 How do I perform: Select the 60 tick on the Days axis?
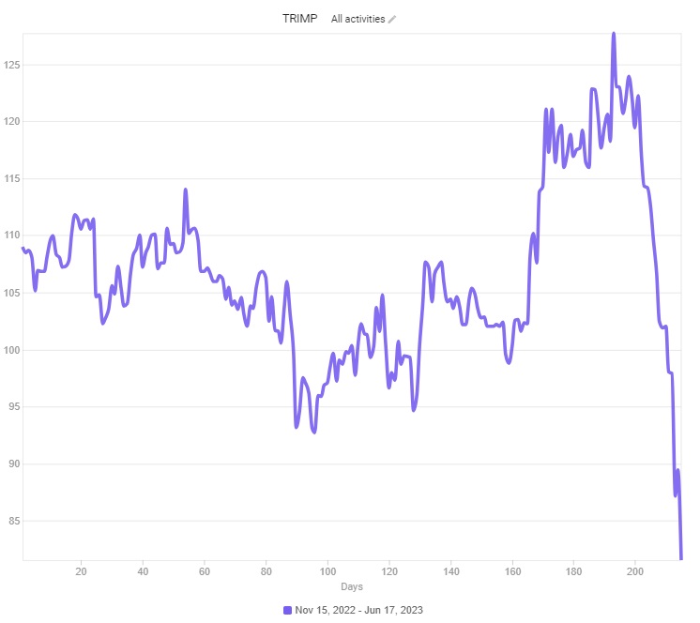pos(205,570)
